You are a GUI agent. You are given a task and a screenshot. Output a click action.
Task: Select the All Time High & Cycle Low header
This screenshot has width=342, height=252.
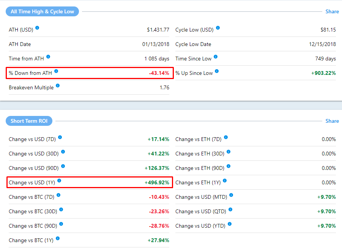click(42, 11)
